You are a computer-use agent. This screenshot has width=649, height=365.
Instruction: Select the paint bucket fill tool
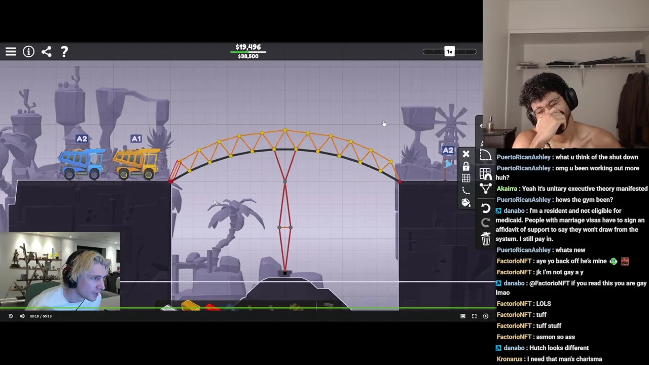coord(466,203)
